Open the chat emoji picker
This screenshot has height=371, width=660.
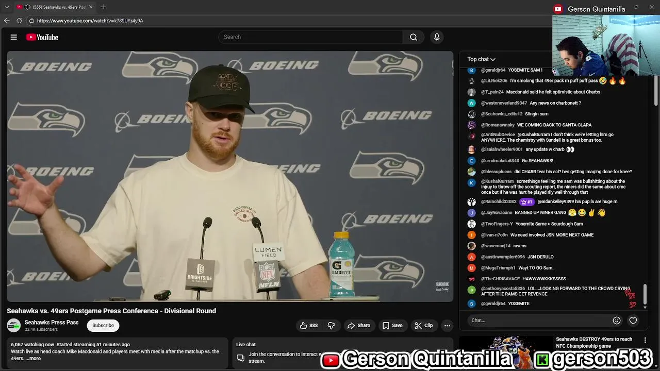617,321
